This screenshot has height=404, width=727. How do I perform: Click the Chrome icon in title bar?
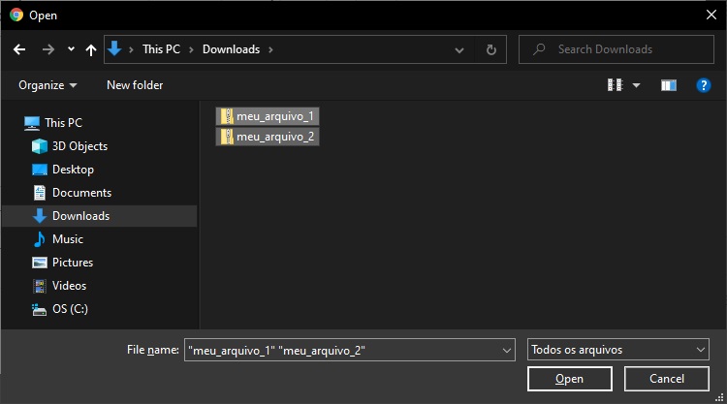(x=16, y=15)
